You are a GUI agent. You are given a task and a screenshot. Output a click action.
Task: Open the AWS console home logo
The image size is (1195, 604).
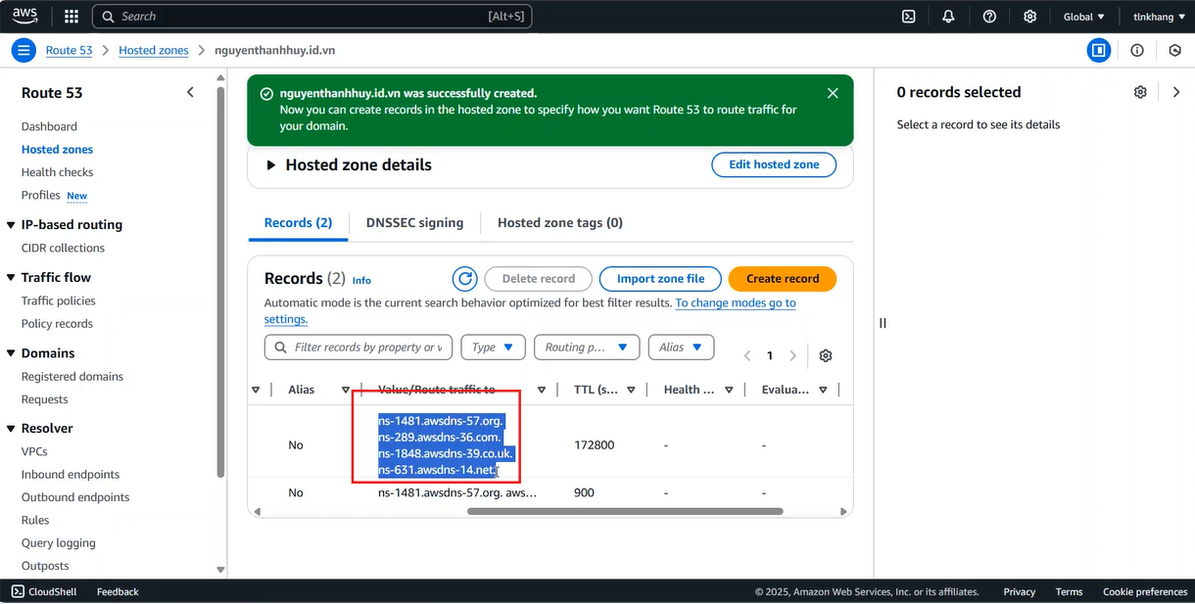pyautogui.click(x=25, y=16)
